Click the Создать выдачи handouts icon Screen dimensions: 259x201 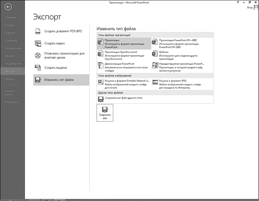point(38,67)
